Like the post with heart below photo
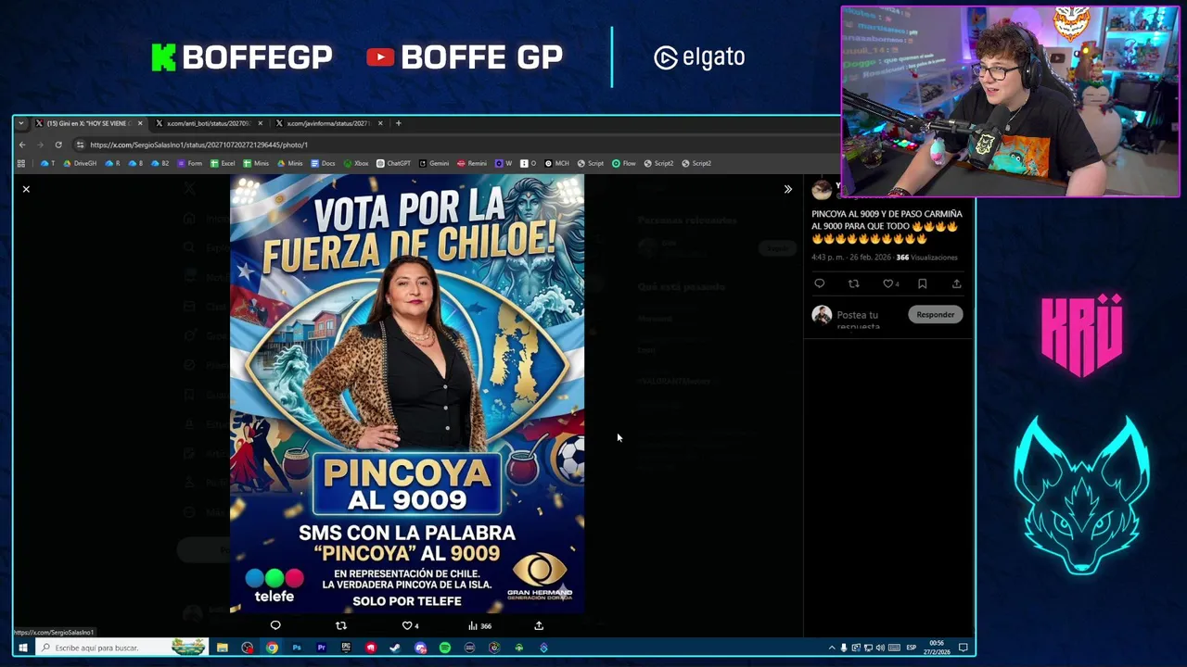1187x667 pixels. [x=409, y=625]
